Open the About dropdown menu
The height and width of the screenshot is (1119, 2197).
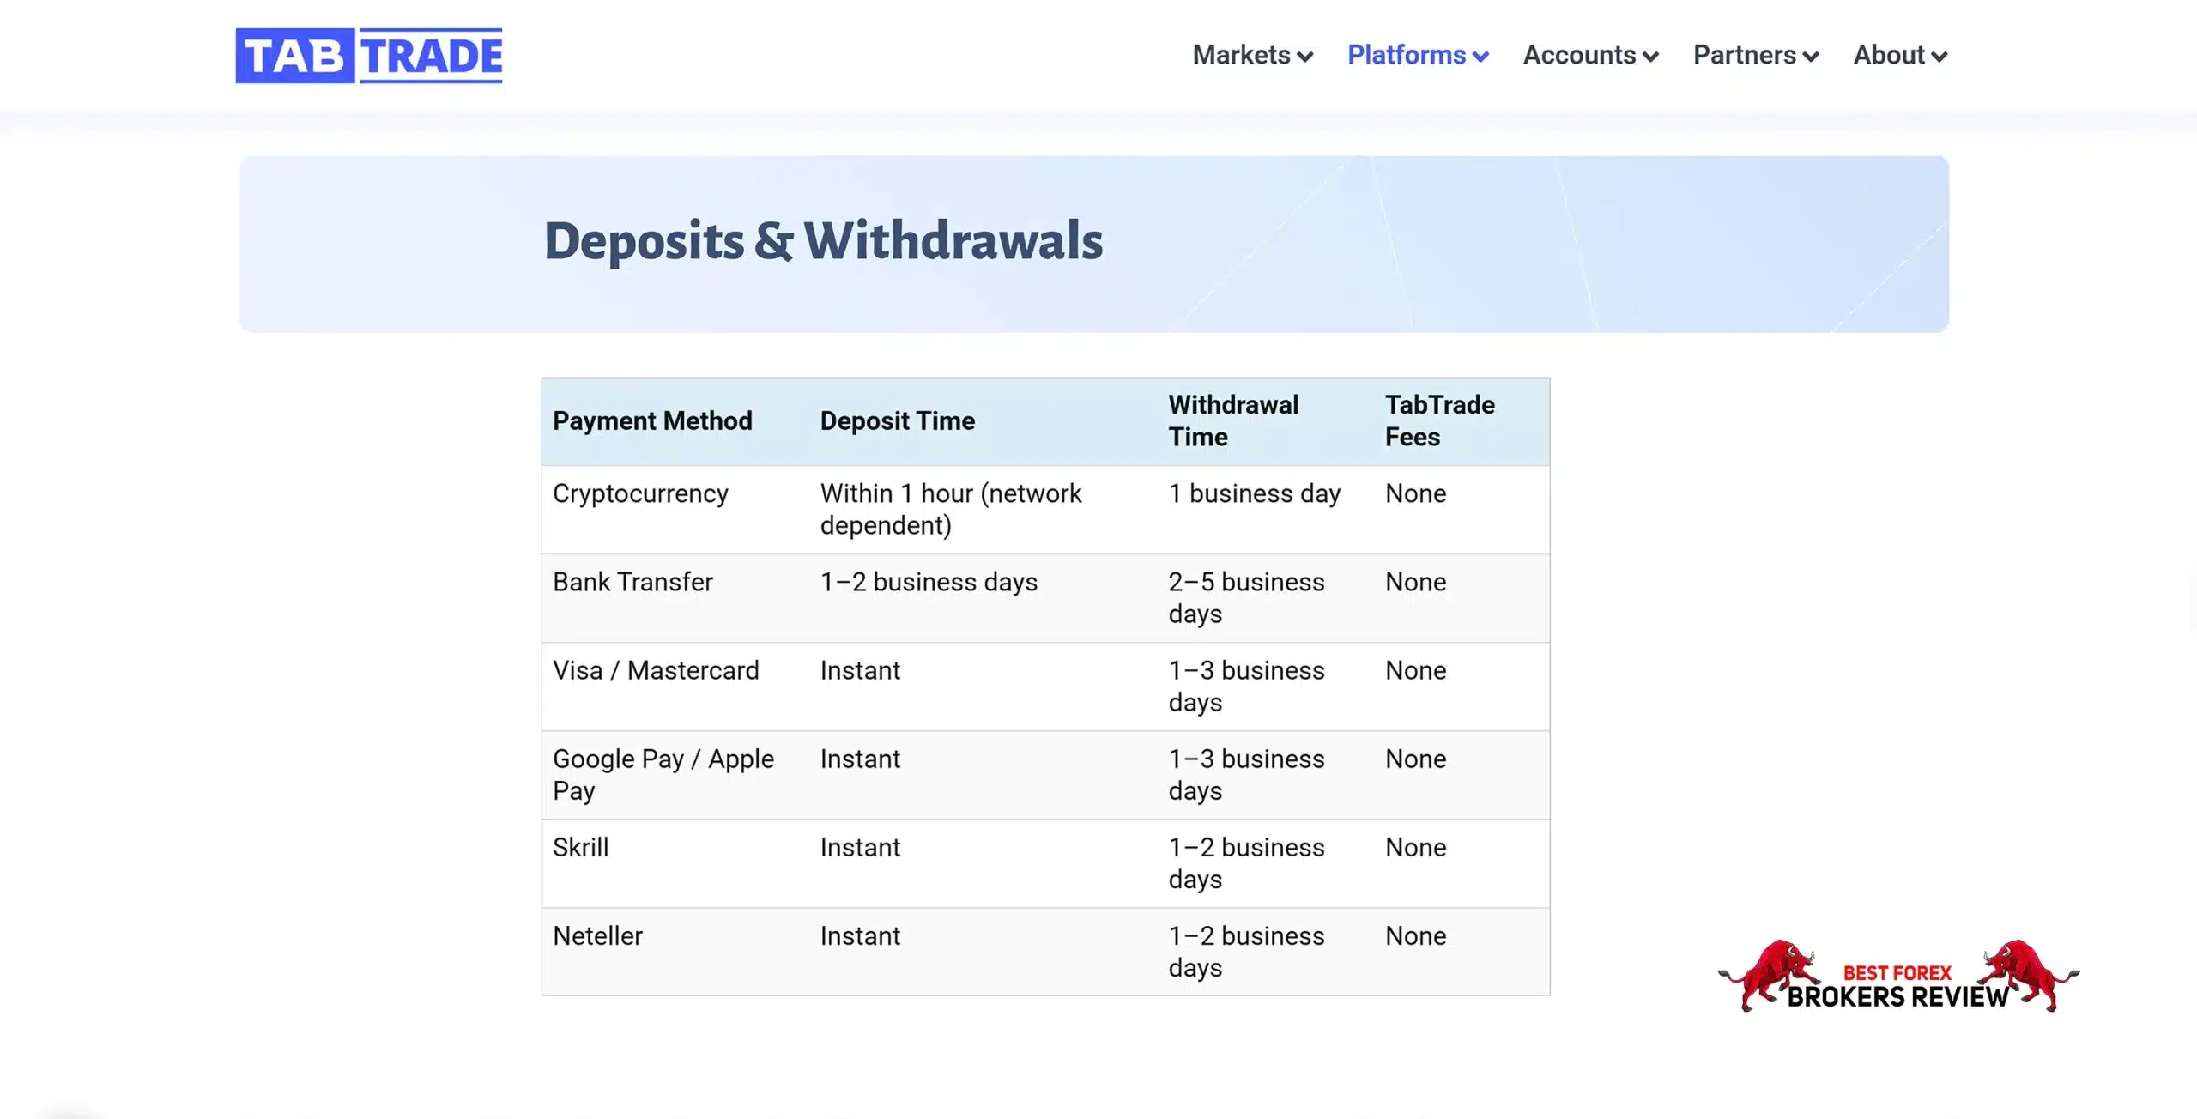click(x=1900, y=55)
